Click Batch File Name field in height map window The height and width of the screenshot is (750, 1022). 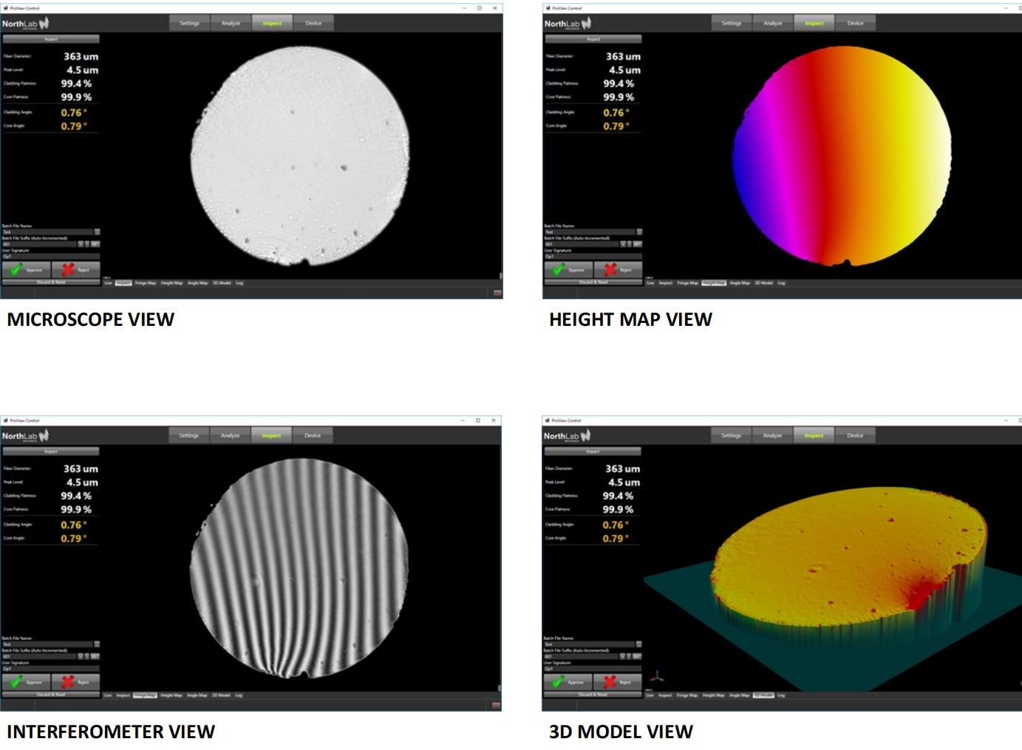coord(589,232)
